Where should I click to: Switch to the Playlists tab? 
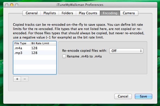pyautogui.click(x=50, y=13)
